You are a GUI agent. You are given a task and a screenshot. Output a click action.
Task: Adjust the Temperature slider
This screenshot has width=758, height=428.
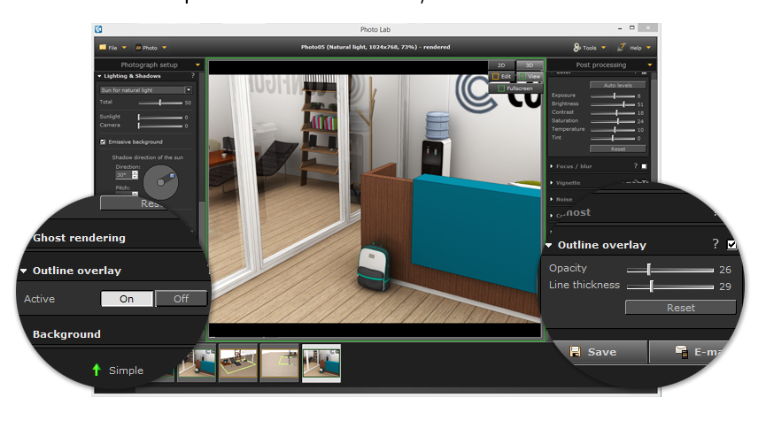pos(613,130)
